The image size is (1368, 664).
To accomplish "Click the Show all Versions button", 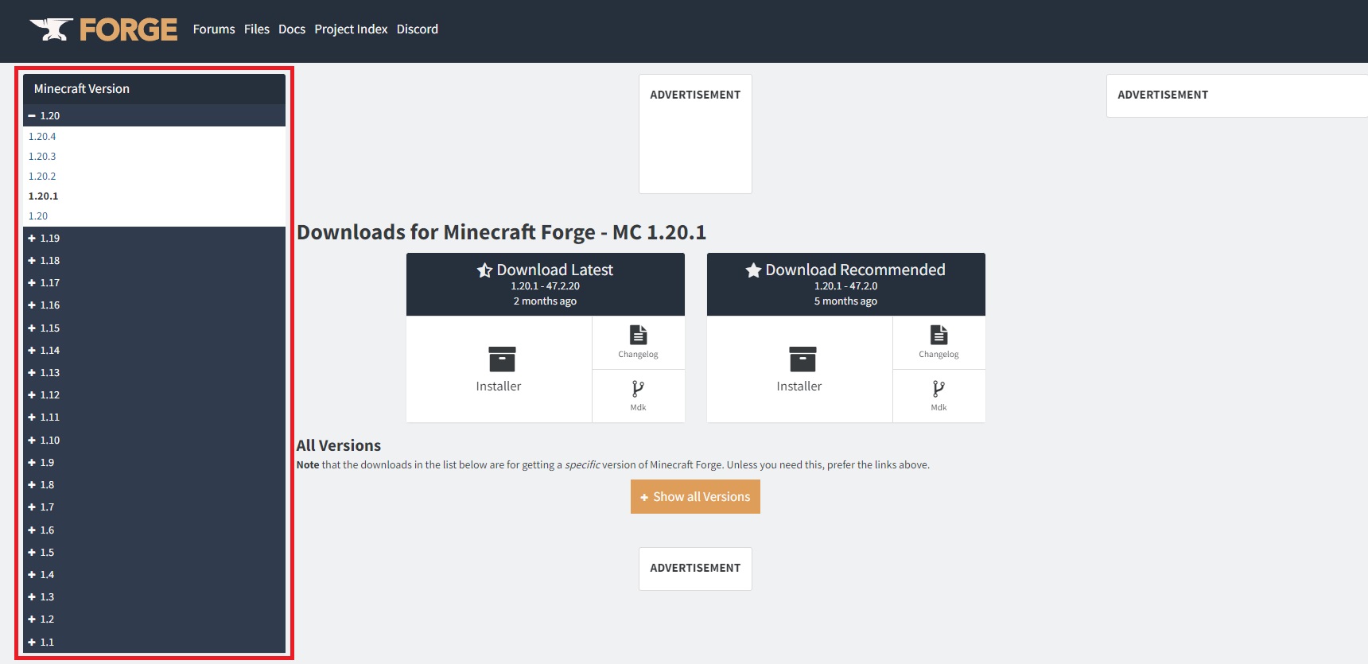I will [x=695, y=496].
